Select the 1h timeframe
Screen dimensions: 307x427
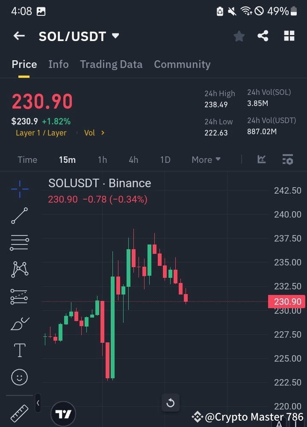point(102,159)
